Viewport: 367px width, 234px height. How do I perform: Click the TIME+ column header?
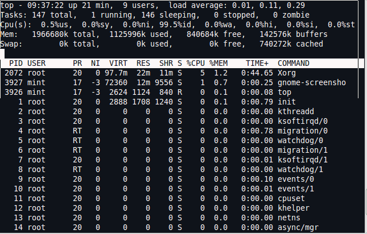click(x=257, y=63)
